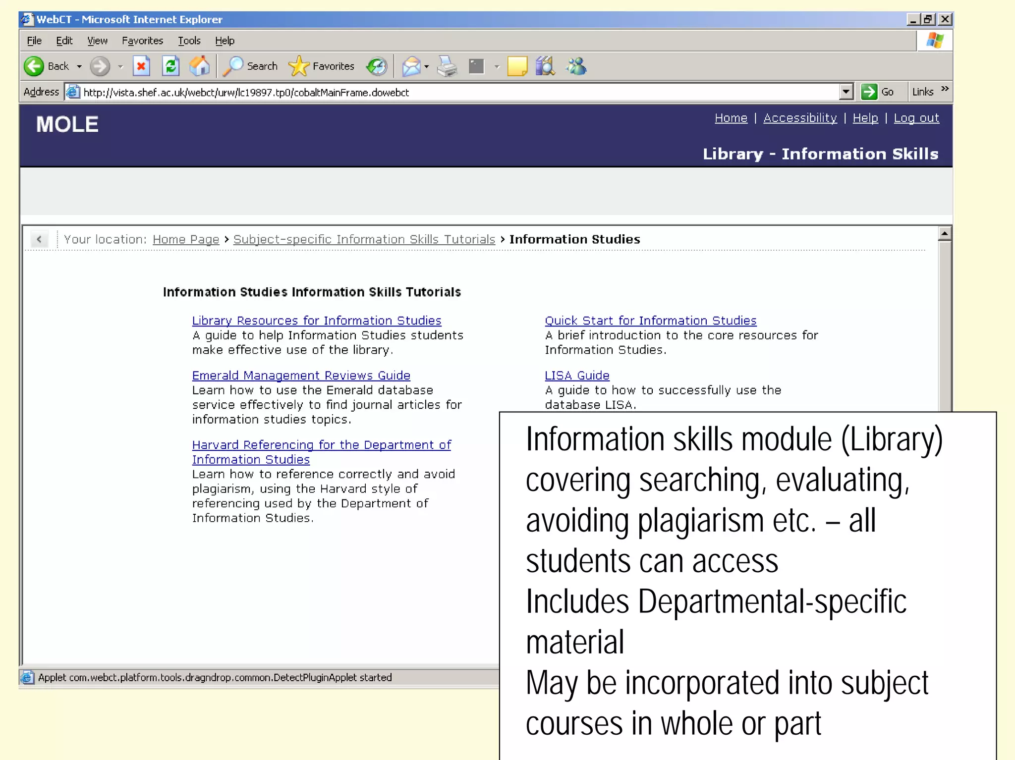Open the LISA Guide link
Image resolution: width=1015 pixels, height=760 pixels.
(577, 376)
